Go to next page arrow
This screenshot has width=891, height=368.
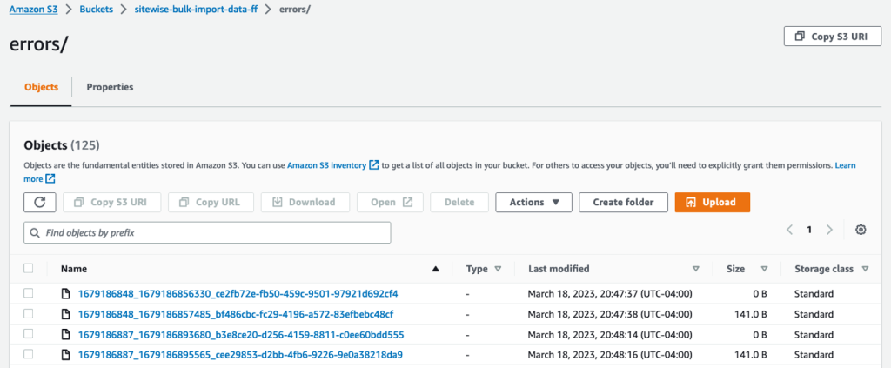829,230
